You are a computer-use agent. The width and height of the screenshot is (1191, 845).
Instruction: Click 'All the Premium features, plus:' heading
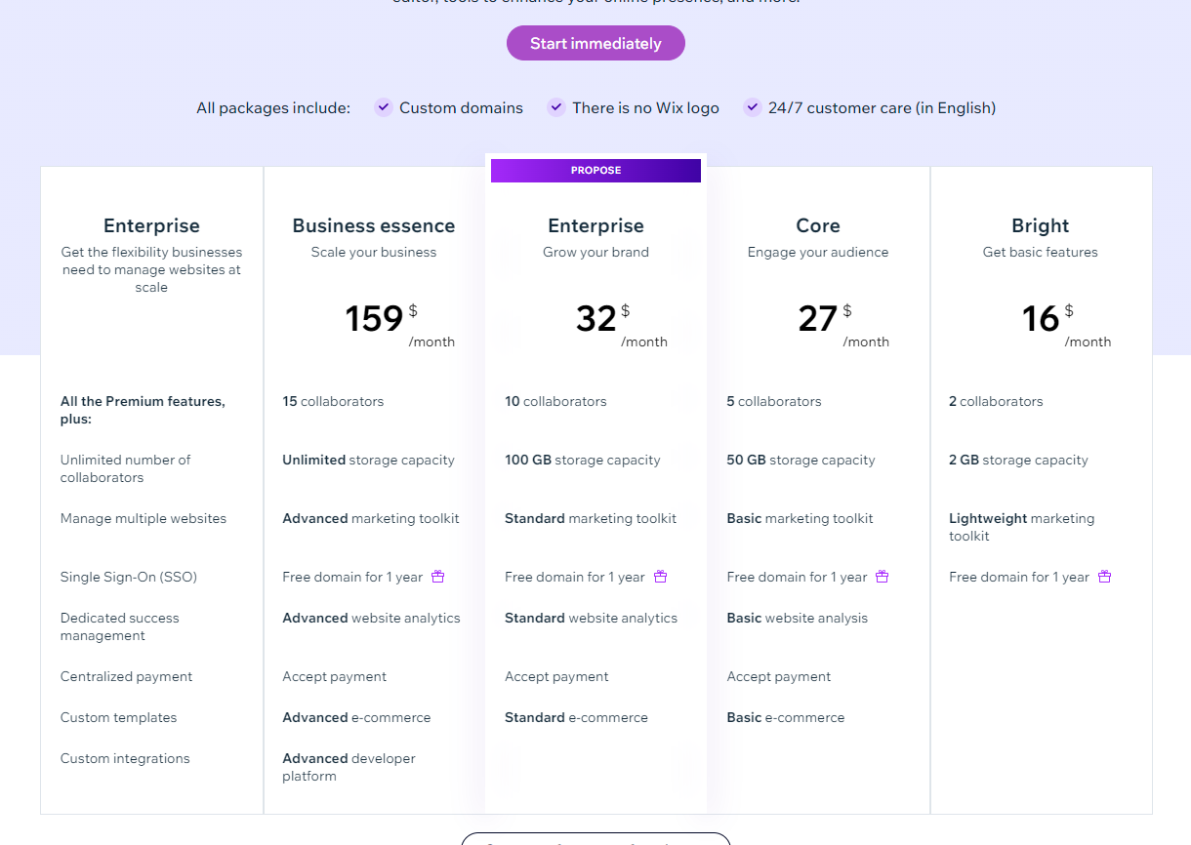pos(143,410)
